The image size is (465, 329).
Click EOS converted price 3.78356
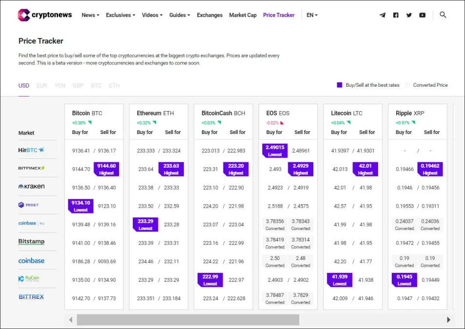pos(275,221)
